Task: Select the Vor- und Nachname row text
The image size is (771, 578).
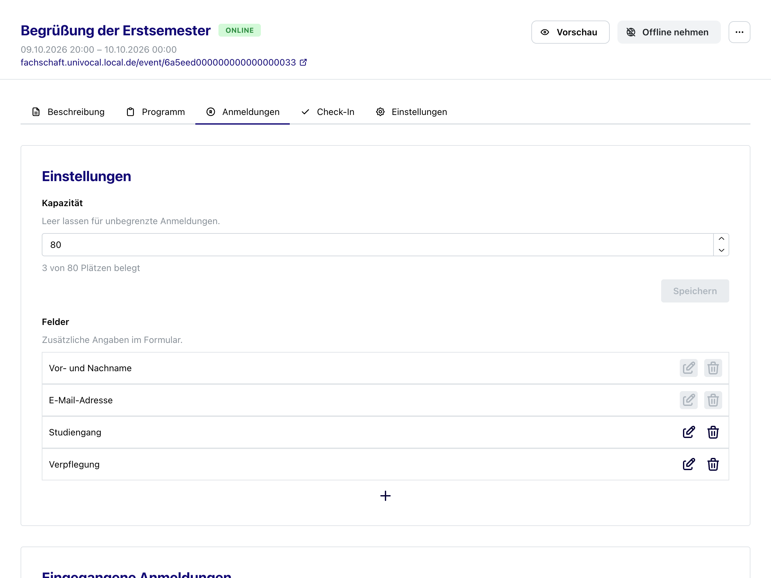Action: coord(90,368)
